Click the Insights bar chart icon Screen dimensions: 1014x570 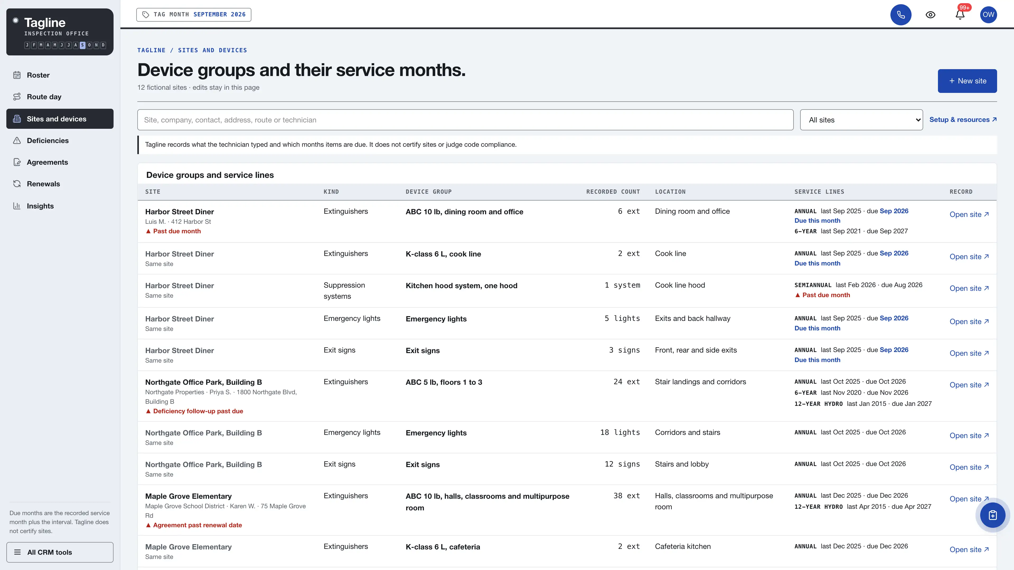(x=17, y=206)
